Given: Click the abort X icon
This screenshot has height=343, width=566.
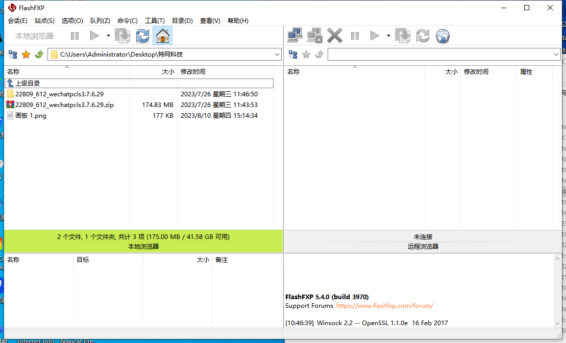Looking at the screenshot, I should [x=335, y=36].
